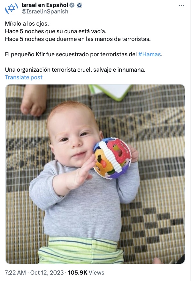
Task: Click the Star of David in the avatar
Action: 11,8
